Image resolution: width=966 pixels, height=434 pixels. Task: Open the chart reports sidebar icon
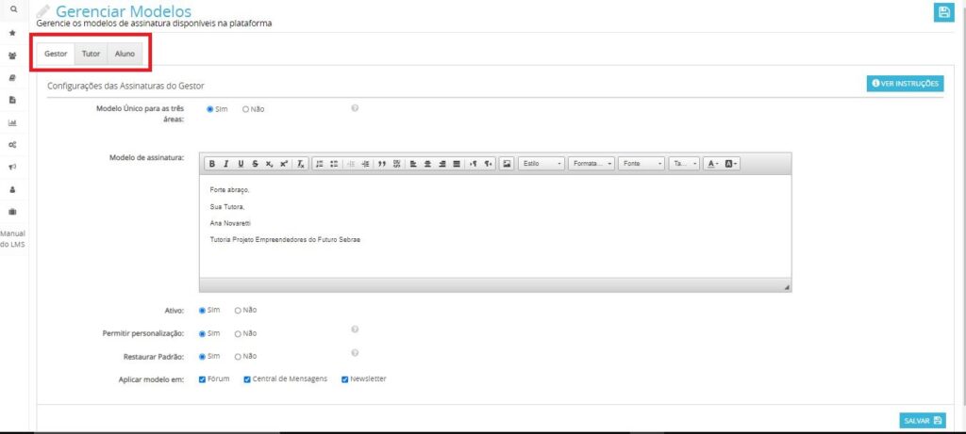pos(13,122)
